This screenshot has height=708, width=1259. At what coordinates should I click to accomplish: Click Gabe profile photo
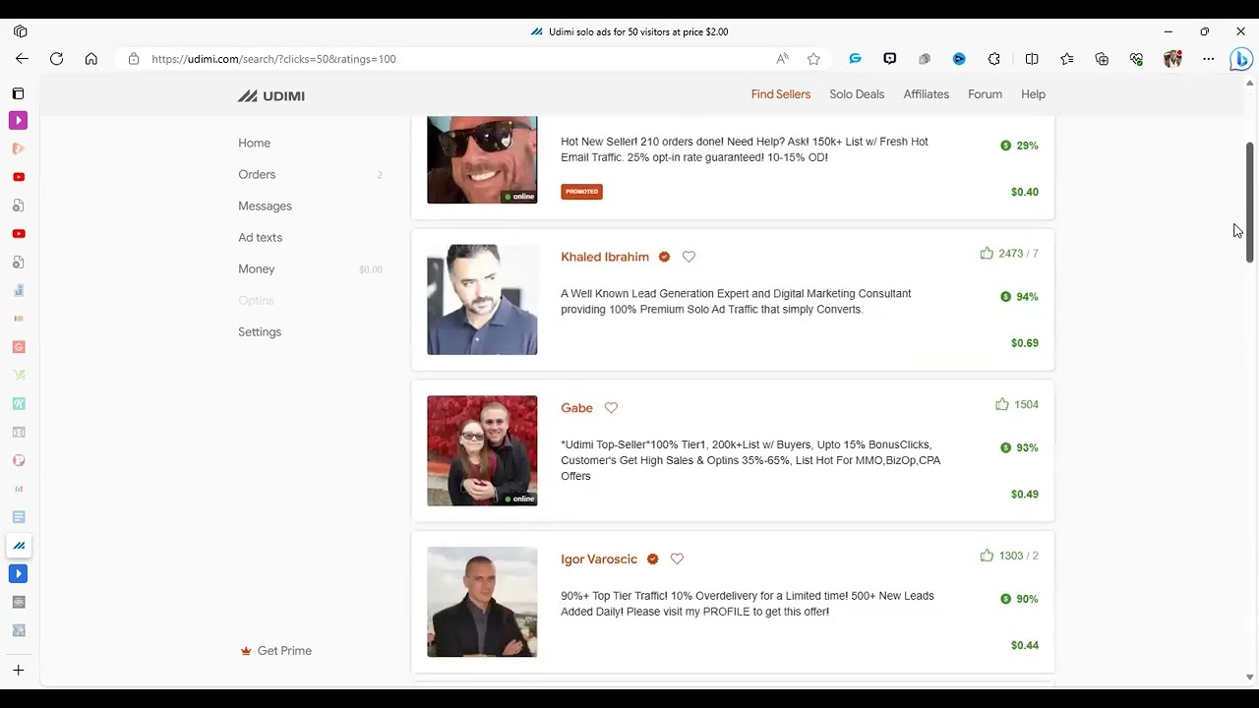tap(482, 450)
